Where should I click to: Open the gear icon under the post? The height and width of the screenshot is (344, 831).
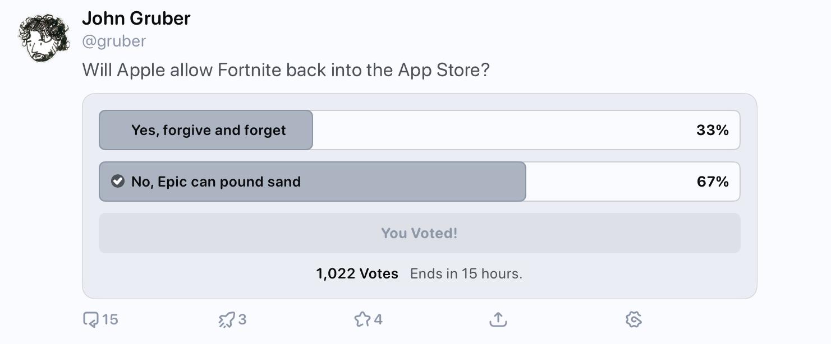click(x=633, y=319)
